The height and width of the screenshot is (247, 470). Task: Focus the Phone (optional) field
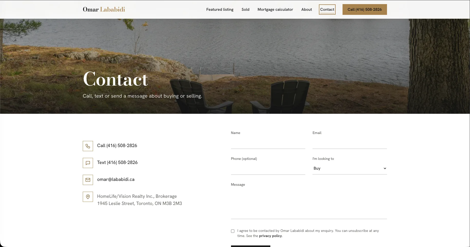pyautogui.click(x=268, y=169)
